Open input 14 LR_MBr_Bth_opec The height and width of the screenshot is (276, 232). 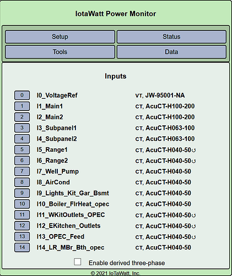click(x=22, y=247)
